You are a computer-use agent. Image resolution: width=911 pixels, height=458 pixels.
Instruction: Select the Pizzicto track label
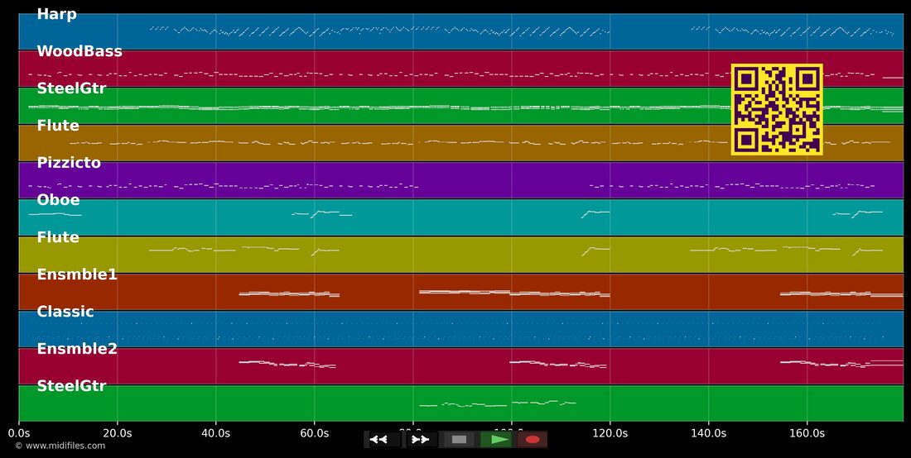click(x=69, y=162)
